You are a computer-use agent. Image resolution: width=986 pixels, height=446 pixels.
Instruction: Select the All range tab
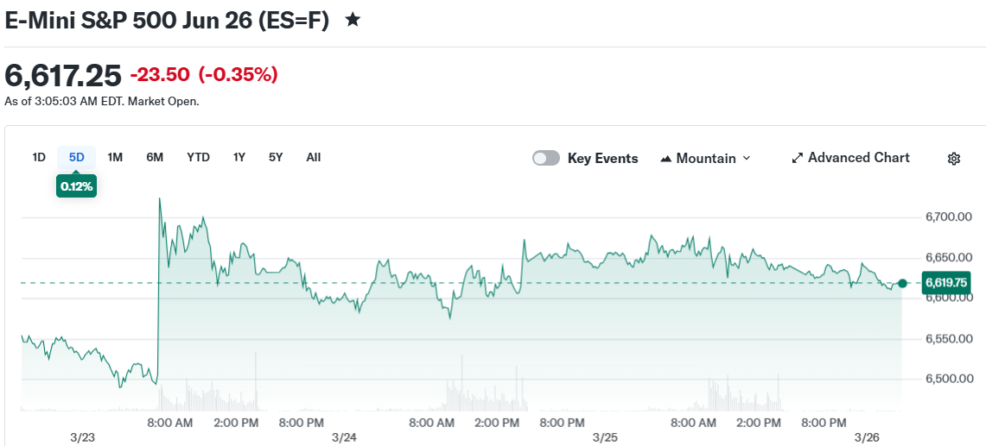coord(314,157)
